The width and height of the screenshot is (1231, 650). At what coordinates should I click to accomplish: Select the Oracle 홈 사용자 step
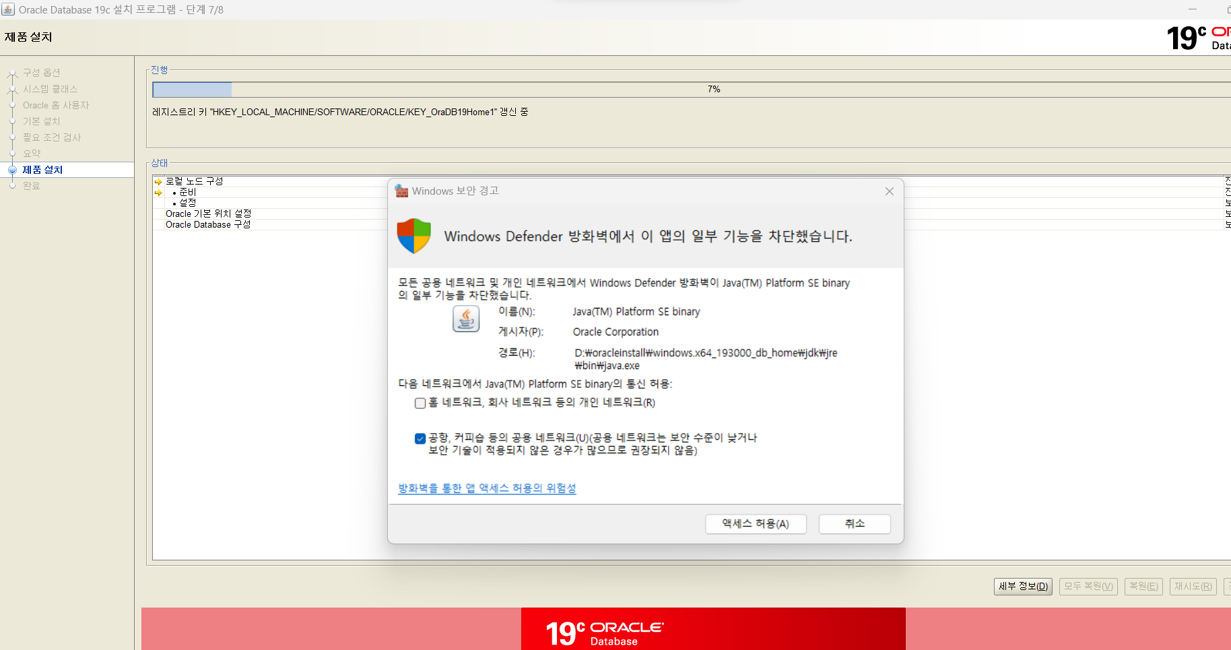56,105
